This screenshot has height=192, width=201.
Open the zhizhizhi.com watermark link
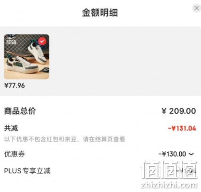coord(169,185)
